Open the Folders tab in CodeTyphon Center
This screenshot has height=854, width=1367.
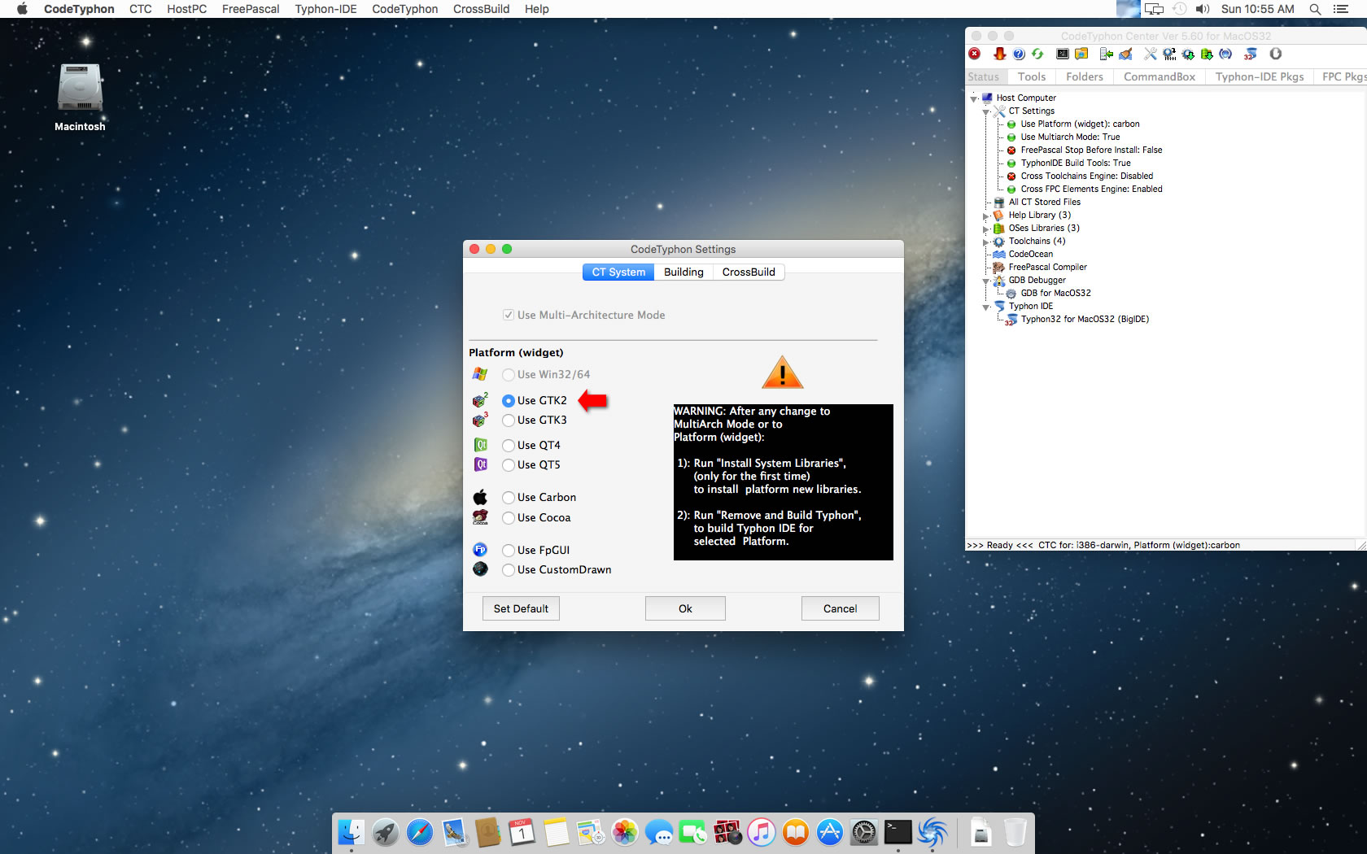click(x=1085, y=76)
